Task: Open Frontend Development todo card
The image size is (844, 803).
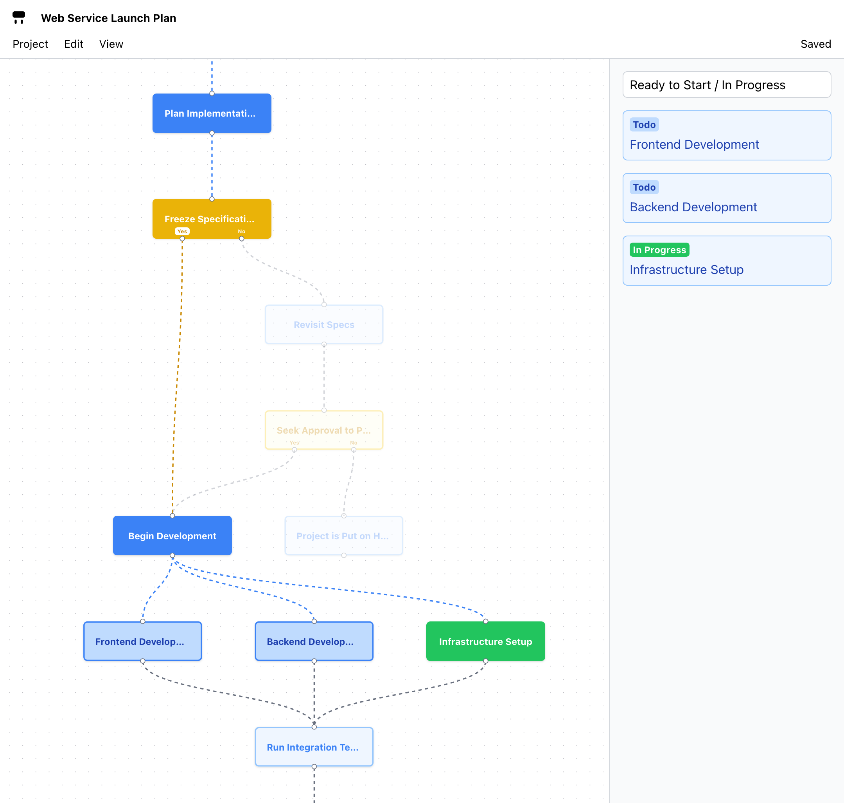Action: pos(726,136)
